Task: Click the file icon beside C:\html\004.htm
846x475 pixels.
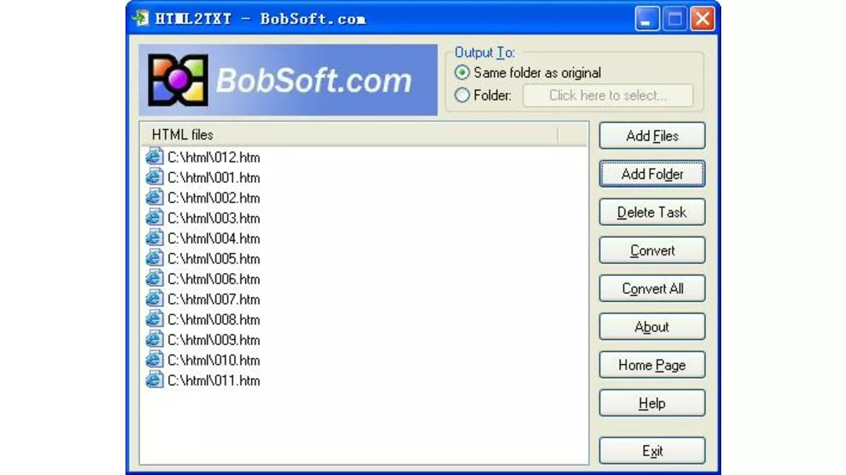Action: (x=154, y=239)
